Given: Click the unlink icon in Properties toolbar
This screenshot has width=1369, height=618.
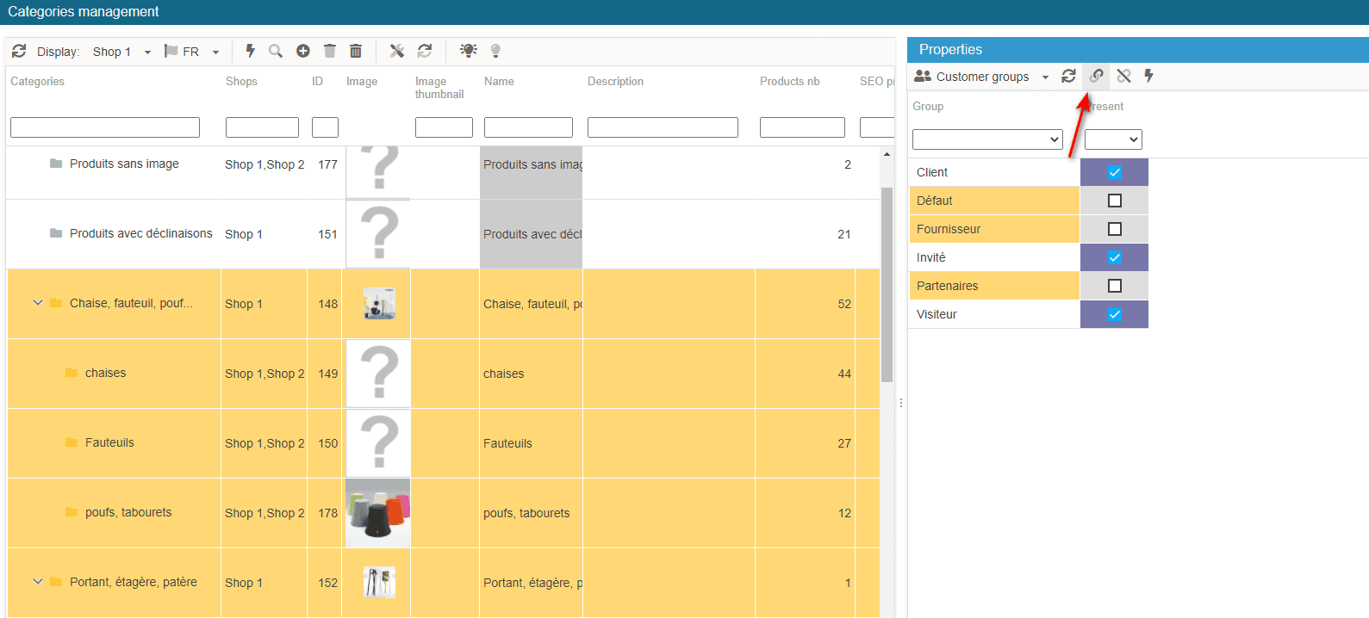Looking at the screenshot, I should point(1123,77).
